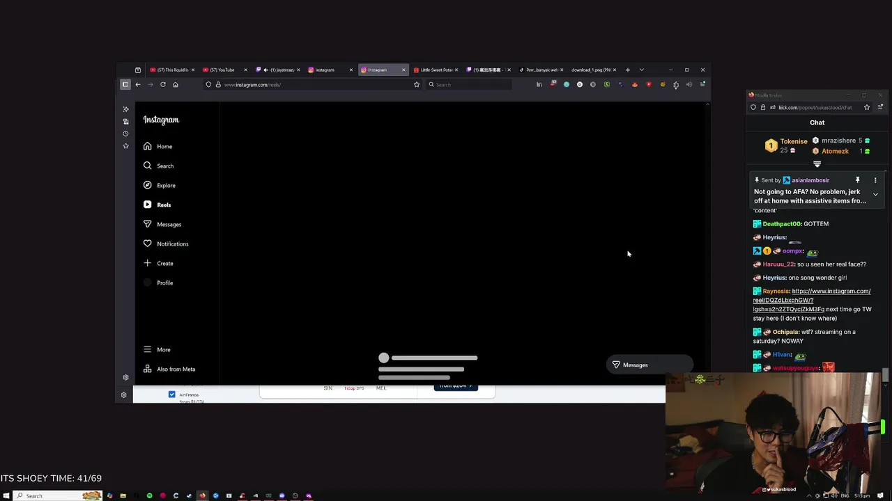Open the More hamburger menu

click(157, 349)
